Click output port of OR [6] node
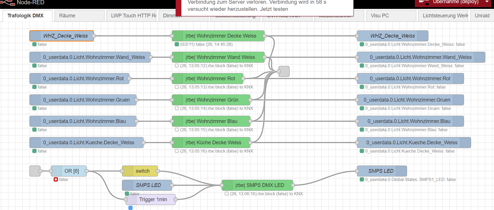The image size is (494, 210). [x=87, y=171]
